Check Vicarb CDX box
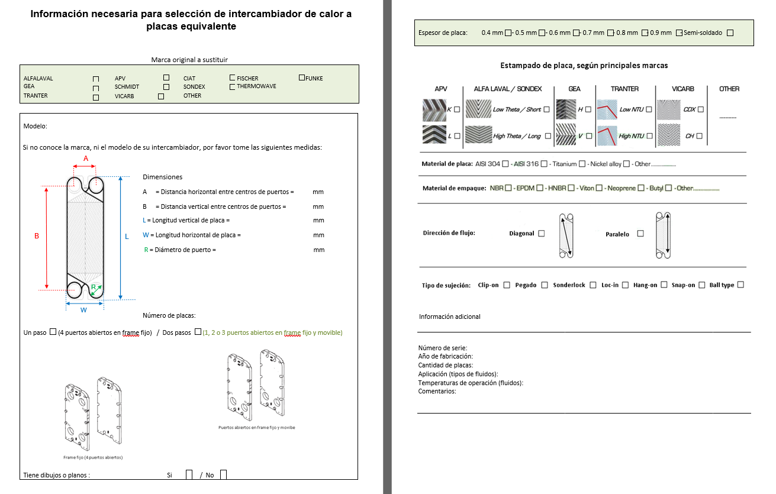The height and width of the screenshot is (494, 776). pos(701,109)
